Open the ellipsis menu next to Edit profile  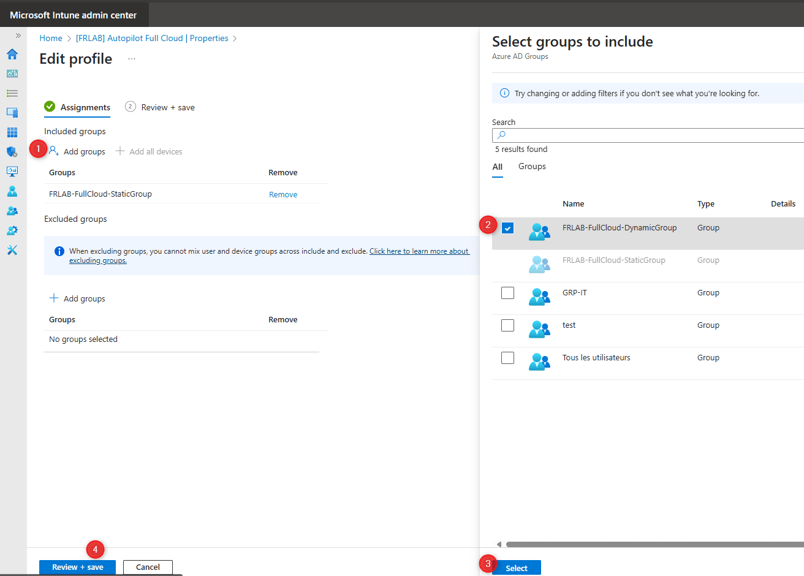tap(131, 58)
